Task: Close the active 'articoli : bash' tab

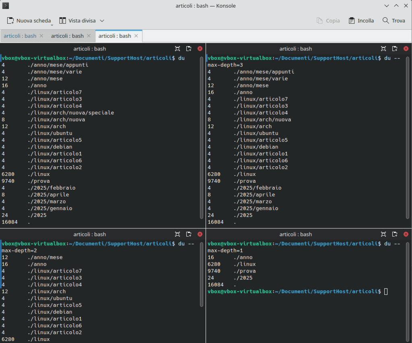Action: [x=136, y=36]
